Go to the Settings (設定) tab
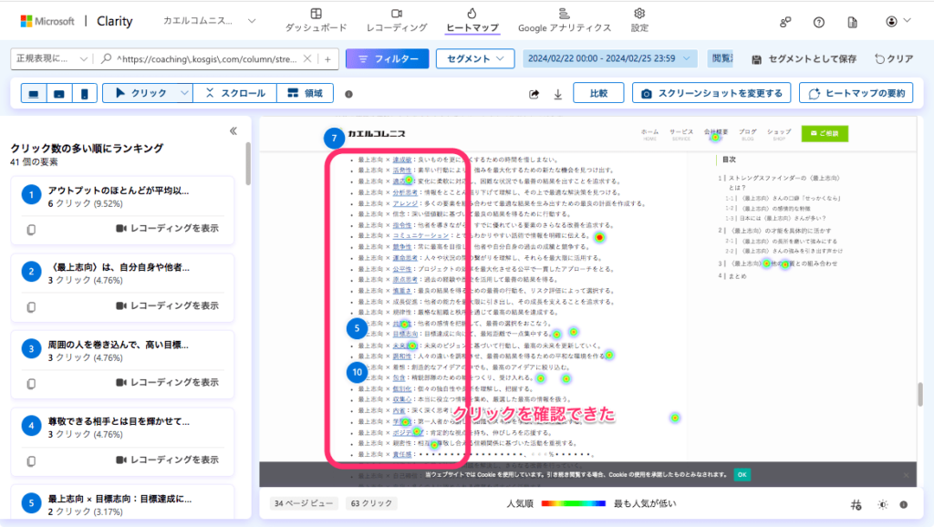The height and width of the screenshot is (527, 934). (639, 20)
